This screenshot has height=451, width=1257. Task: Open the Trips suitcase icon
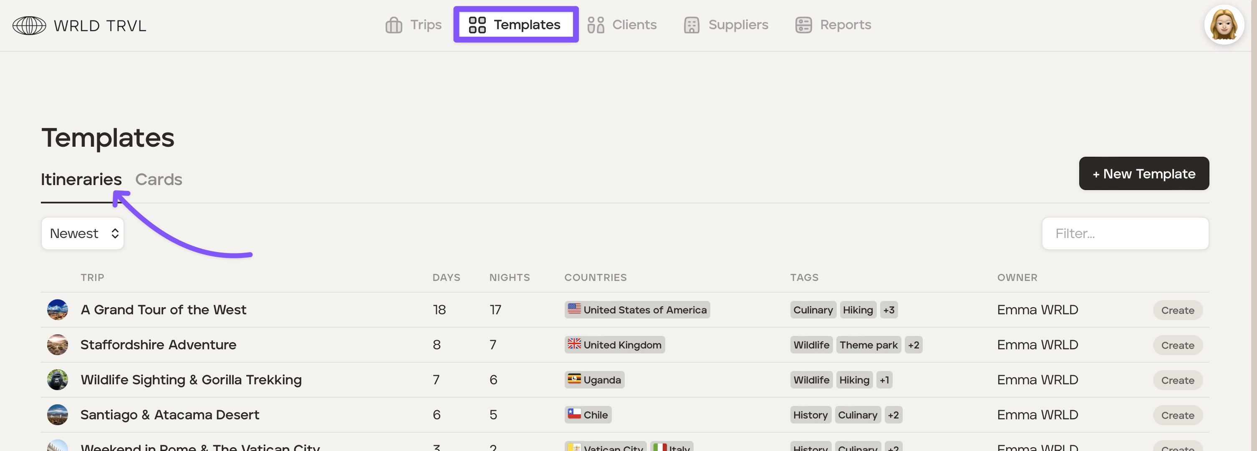[x=393, y=25]
